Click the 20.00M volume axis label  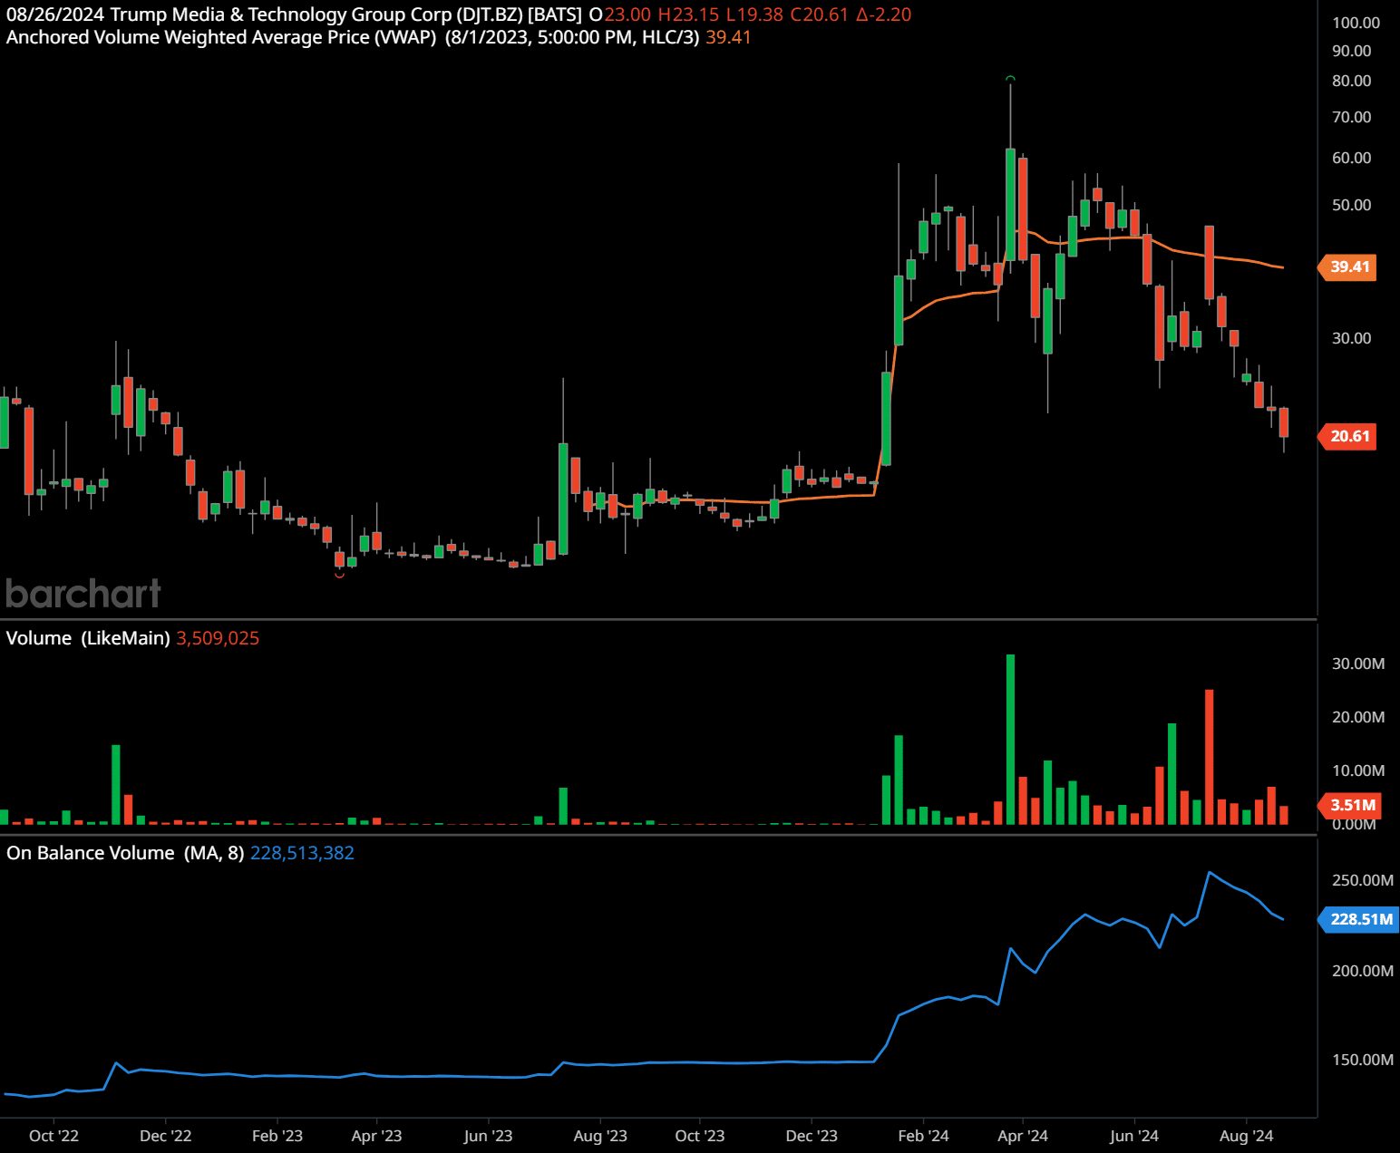[x=1357, y=717]
